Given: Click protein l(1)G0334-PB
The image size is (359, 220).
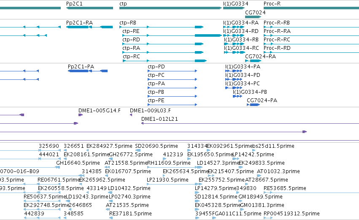Looking at the screenshot, I should pyautogui.click(x=250, y=92).
